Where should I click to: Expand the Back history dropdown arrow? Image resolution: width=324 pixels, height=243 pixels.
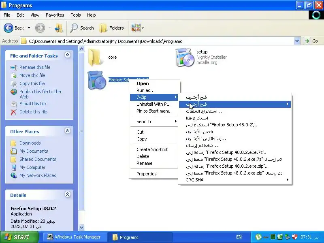click(x=29, y=28)
